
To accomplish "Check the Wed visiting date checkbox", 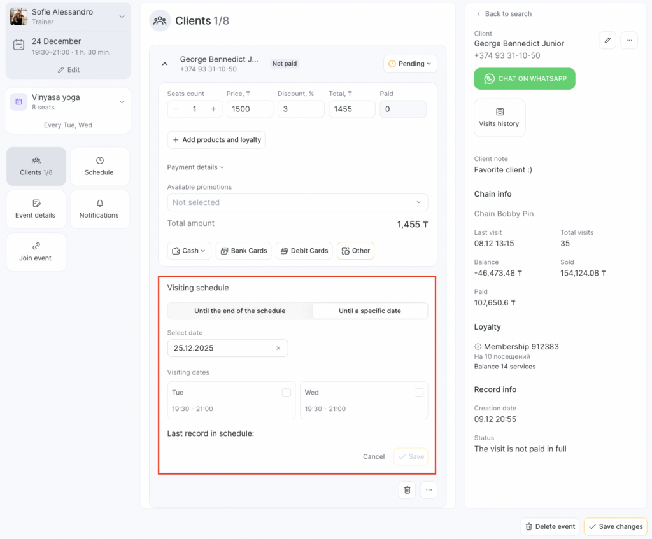I will pos(419,393).
